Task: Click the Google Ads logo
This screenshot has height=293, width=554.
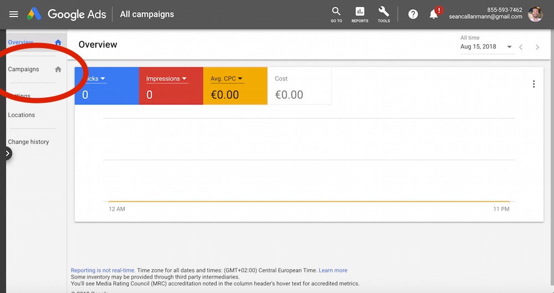Action: (66, 14)
